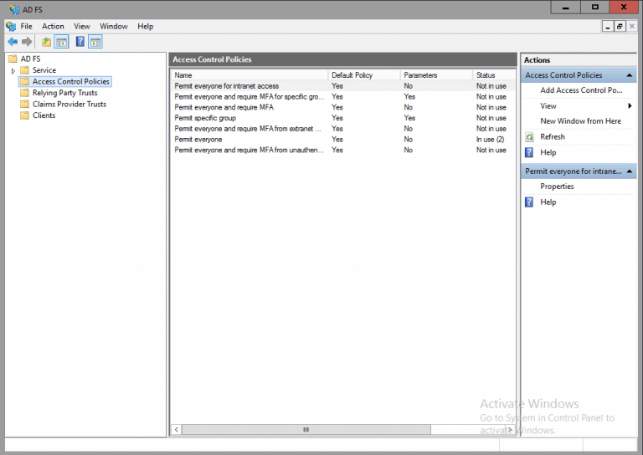643x455 pixels.
Task: Click Properties in Actions pane
Action: point(557,187)
